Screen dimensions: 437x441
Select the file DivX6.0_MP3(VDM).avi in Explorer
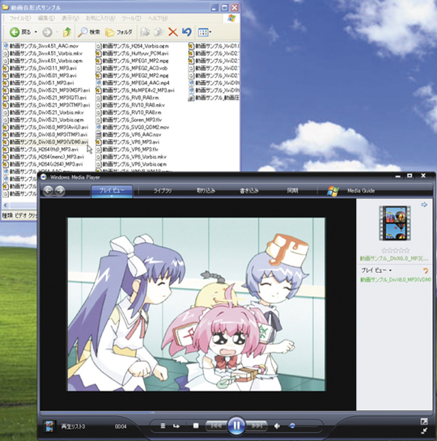click(x=45, y=142)
